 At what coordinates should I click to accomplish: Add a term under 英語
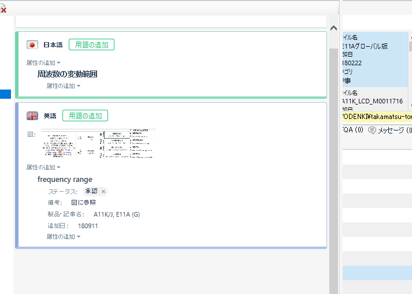pyautogui.click(x=85, y=116)
